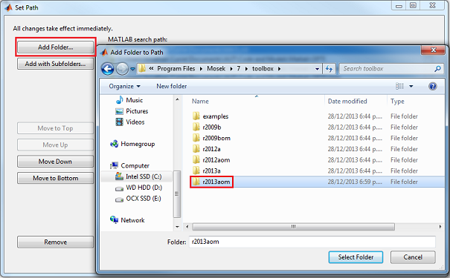Open the help icon in dialog toolbar
Viewport: 450px width, 278px height.
tap(432, 86)
